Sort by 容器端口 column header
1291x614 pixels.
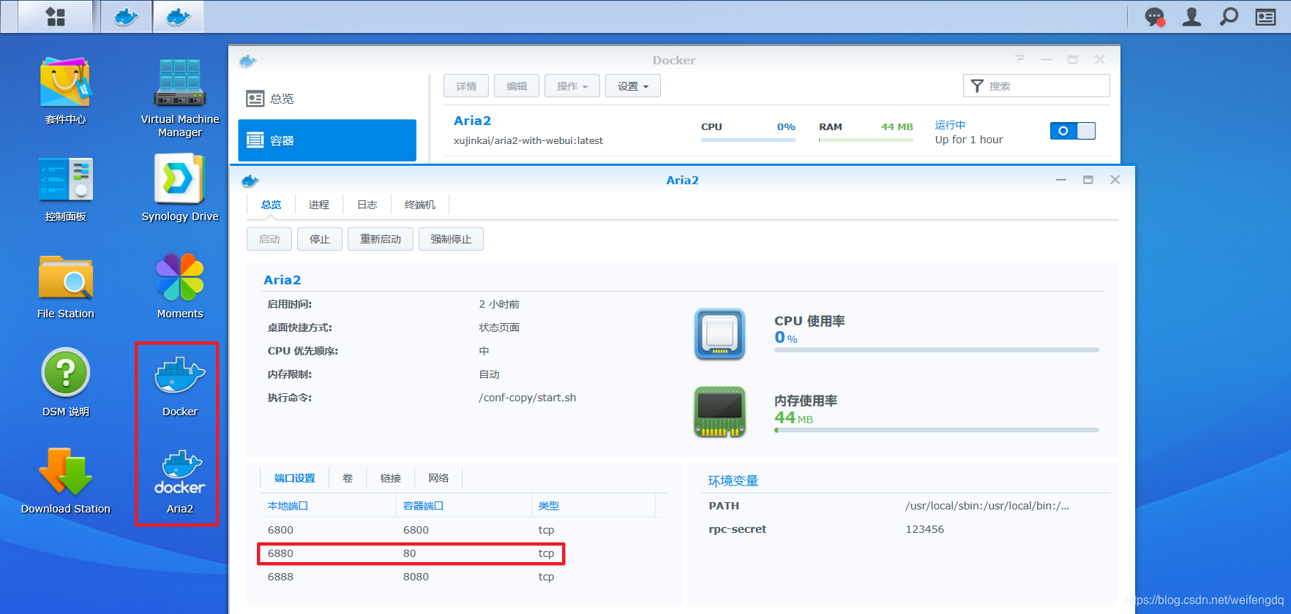point(463,506)
